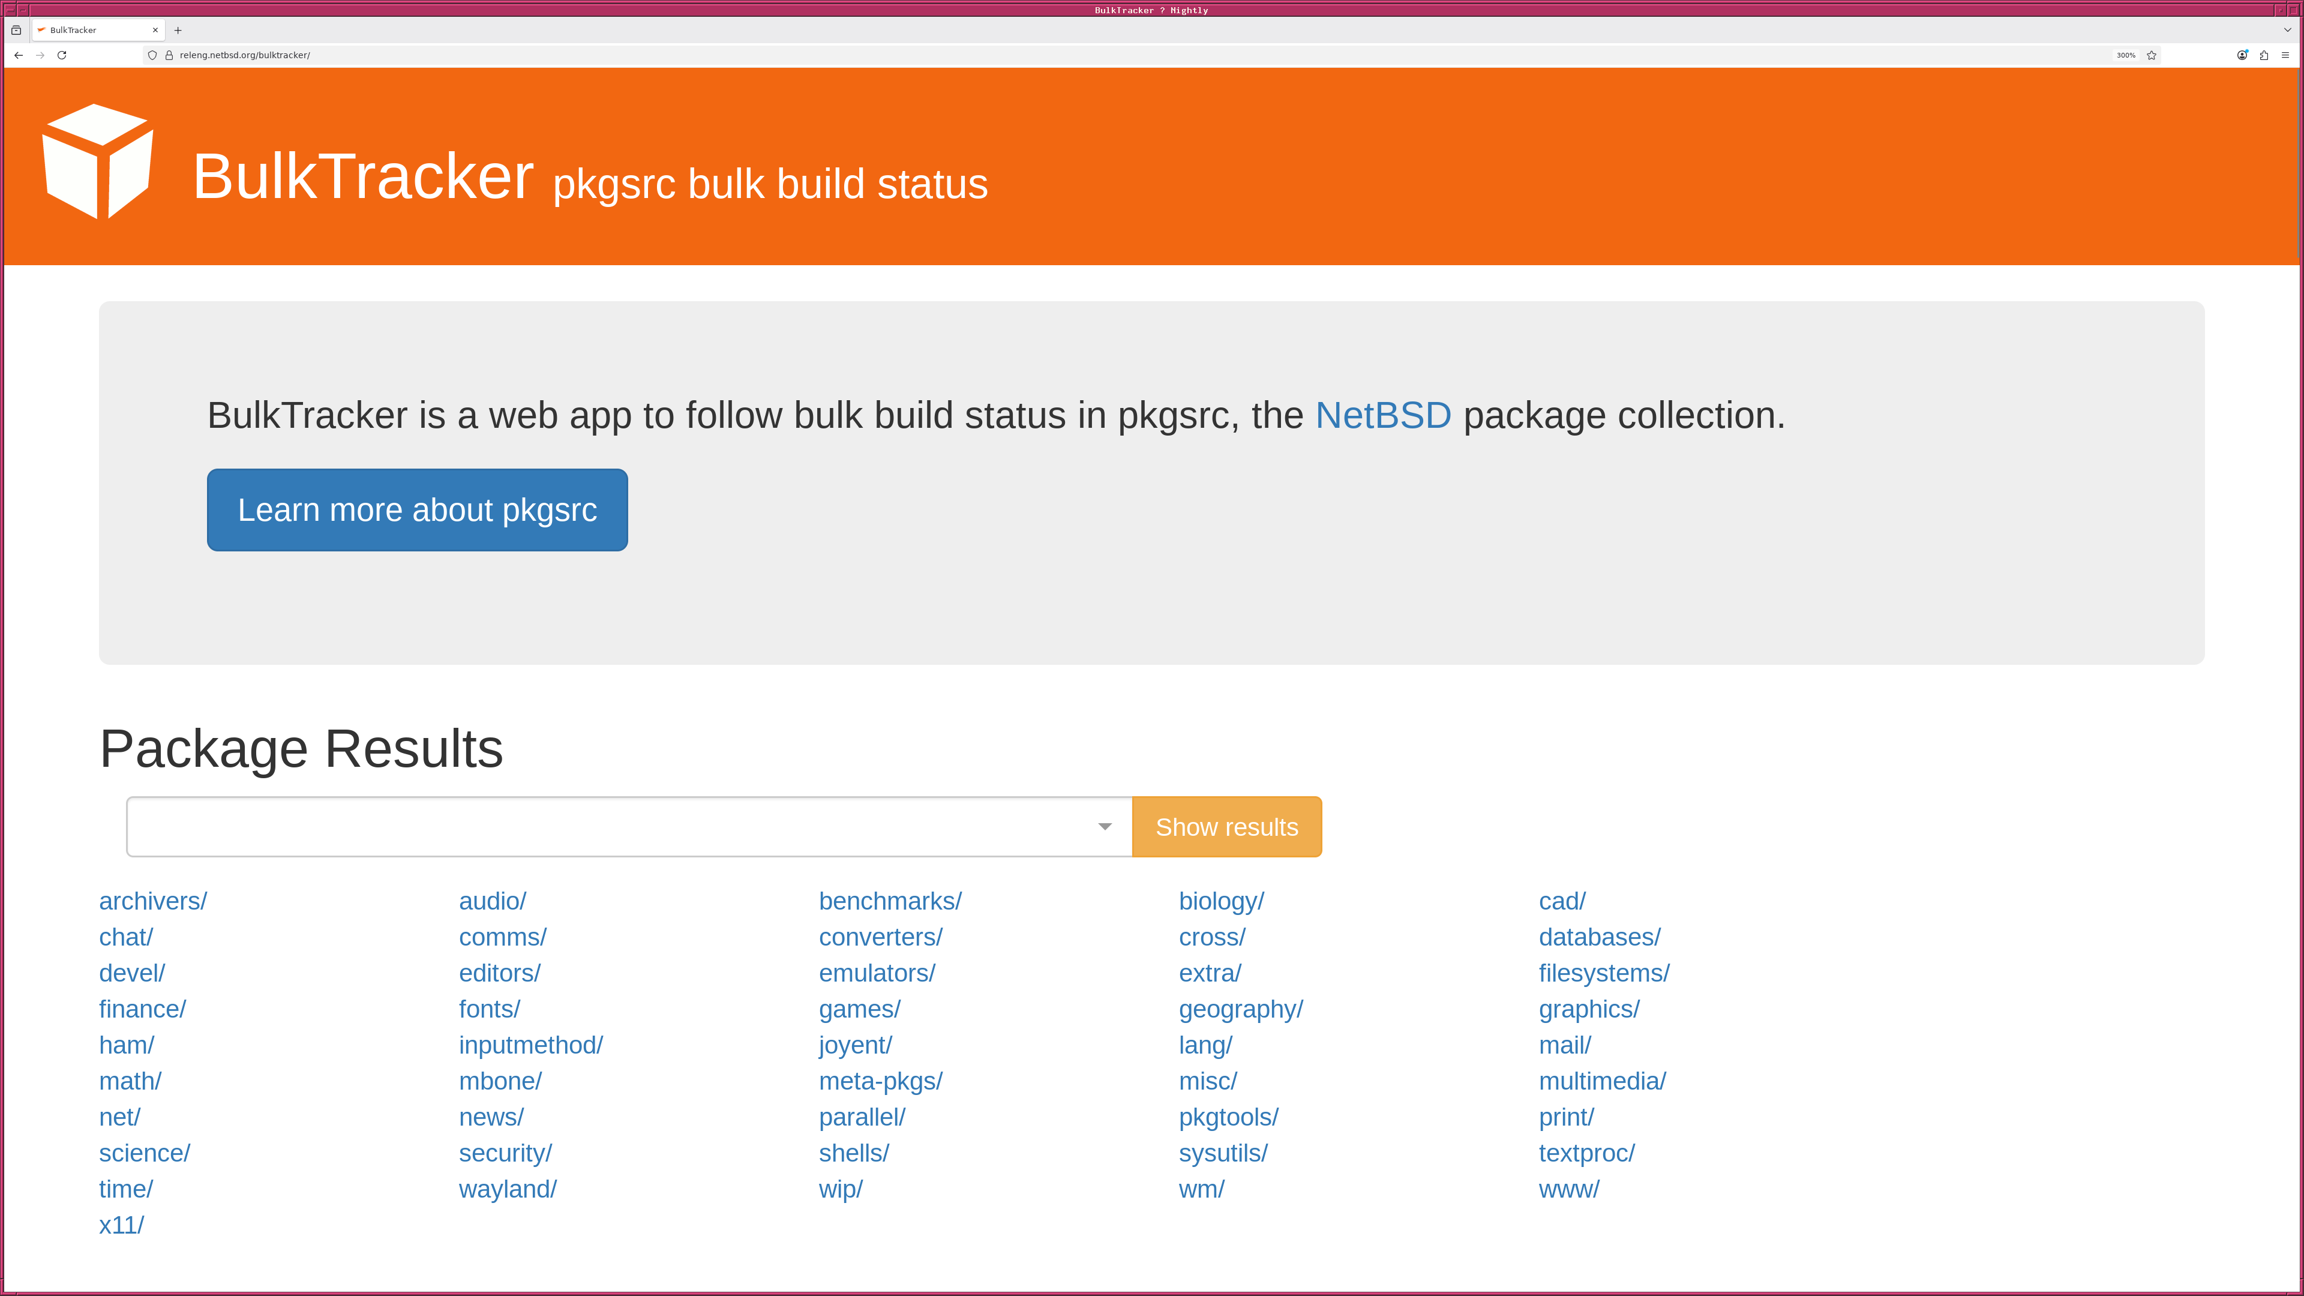Open the sysutils/ category
Viewport: 2304px width, 1296px height.
point(1223,1154)
